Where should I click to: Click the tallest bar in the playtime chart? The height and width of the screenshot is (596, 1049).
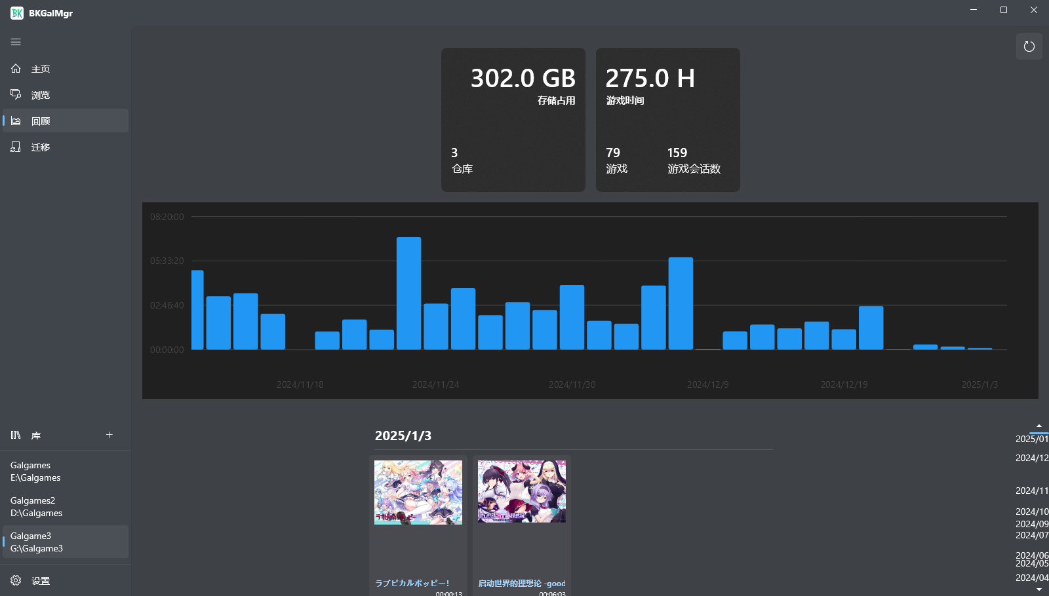(x=408, y=293)
